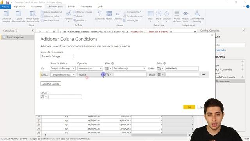The width and height of the screenshot is (250, 141).
Task: Select BaseTransportes query
Action: [17, 37]
